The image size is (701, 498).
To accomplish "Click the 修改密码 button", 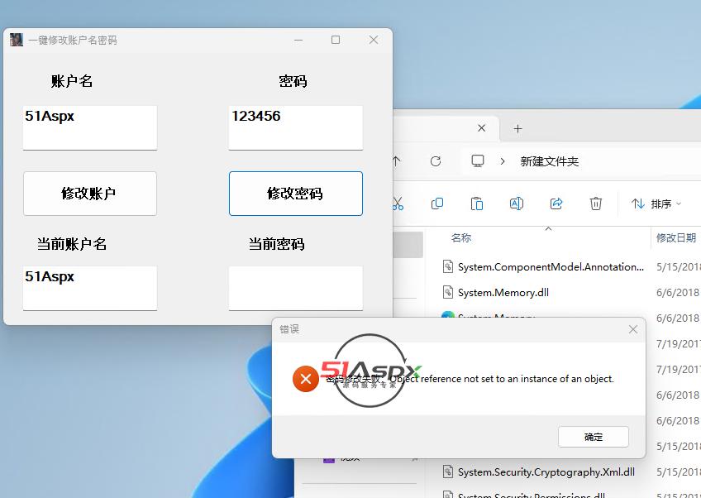I will tap(295, 194).
